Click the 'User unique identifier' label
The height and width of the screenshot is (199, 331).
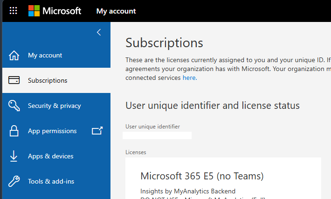(x=152, y=127)
